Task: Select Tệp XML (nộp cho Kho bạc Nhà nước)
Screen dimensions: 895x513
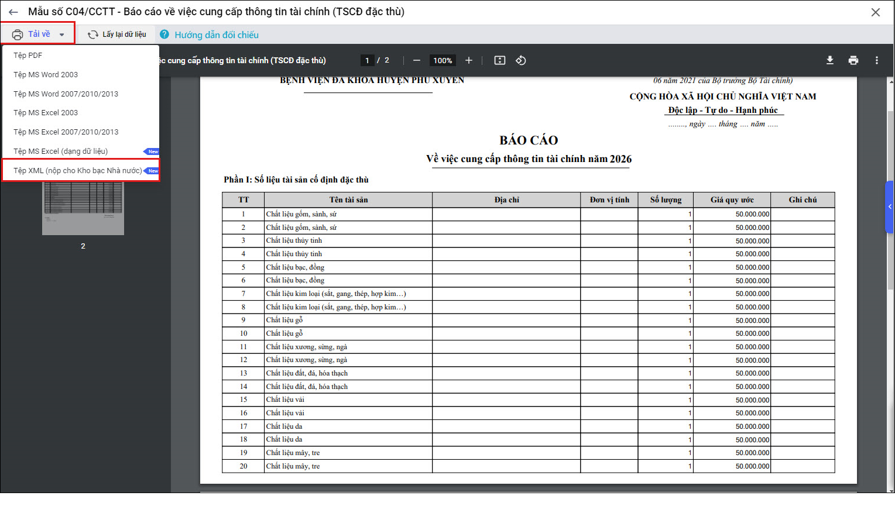Action: [81, 171]
